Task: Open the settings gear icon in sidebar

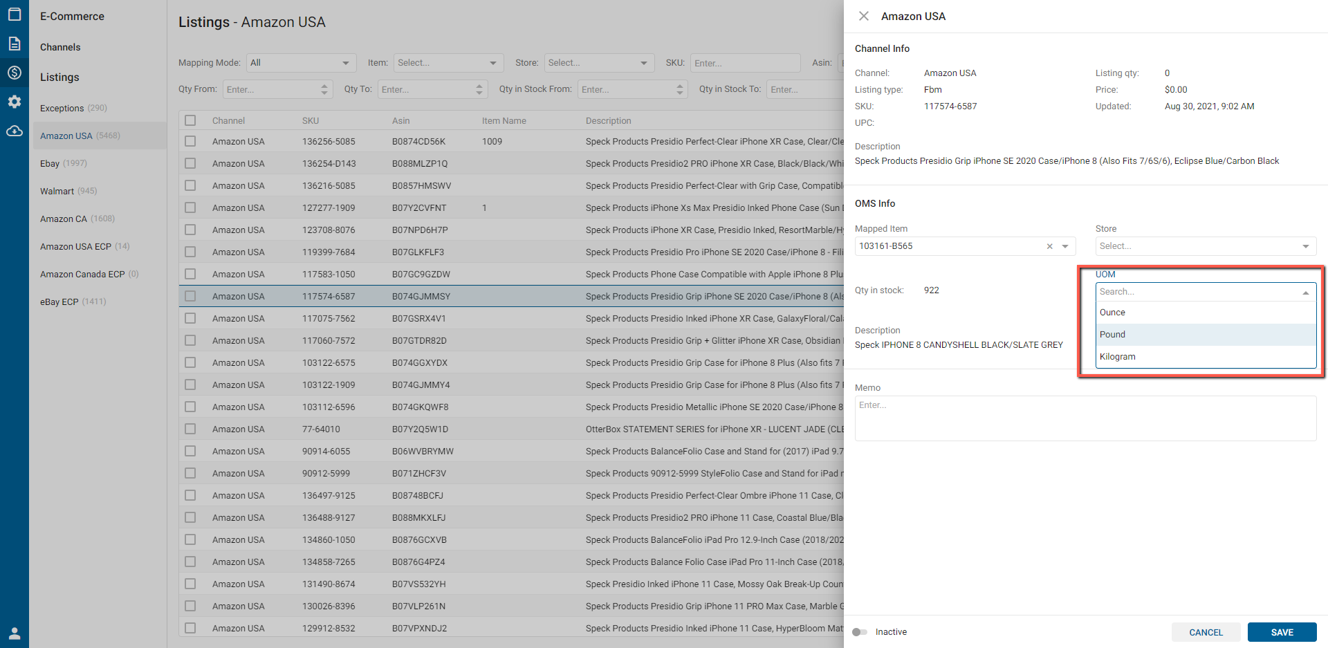Action: coord(14,102)
